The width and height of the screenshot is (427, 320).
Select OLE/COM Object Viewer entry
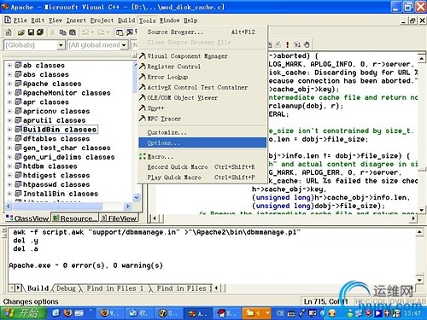pyautogui.click(x=202, y=98)
